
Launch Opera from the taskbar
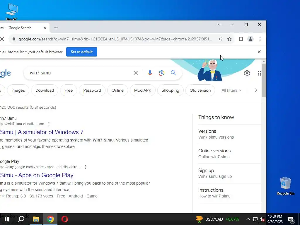(x=65, y=219)
